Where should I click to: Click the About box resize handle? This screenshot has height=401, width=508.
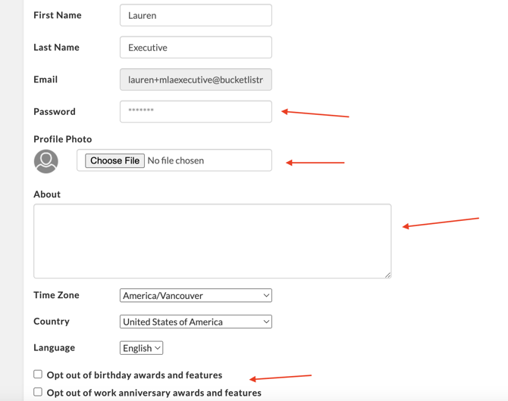[387, 275]
